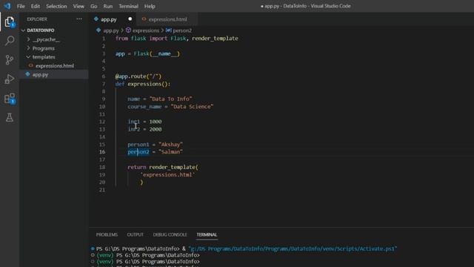The image size is (474, 267).
Task: Click the "Data Science" string on line 10
Action: (192, 107)
